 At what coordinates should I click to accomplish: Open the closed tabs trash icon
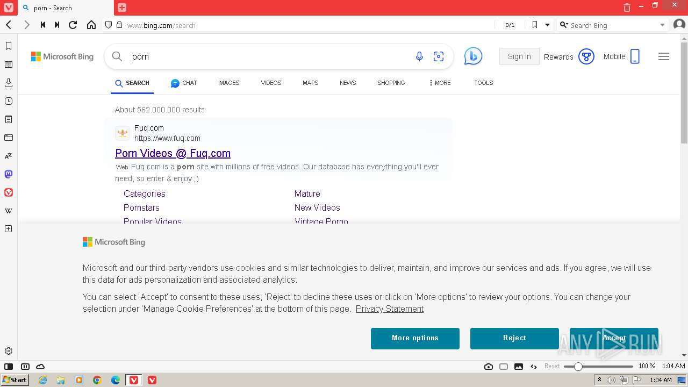tap(627, 8)
